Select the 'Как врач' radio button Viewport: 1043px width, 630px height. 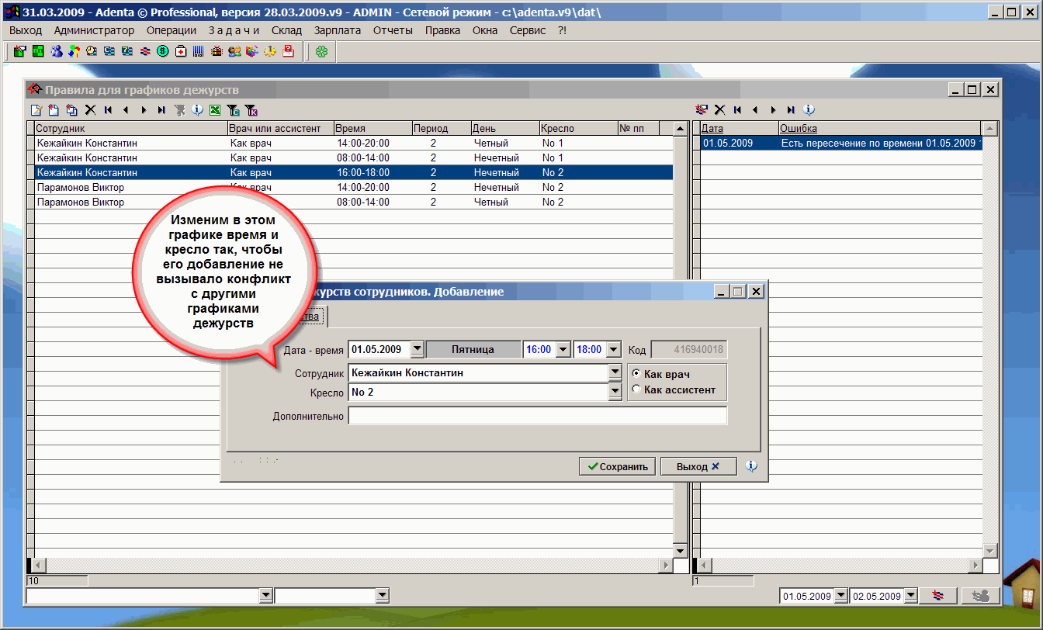637,374
